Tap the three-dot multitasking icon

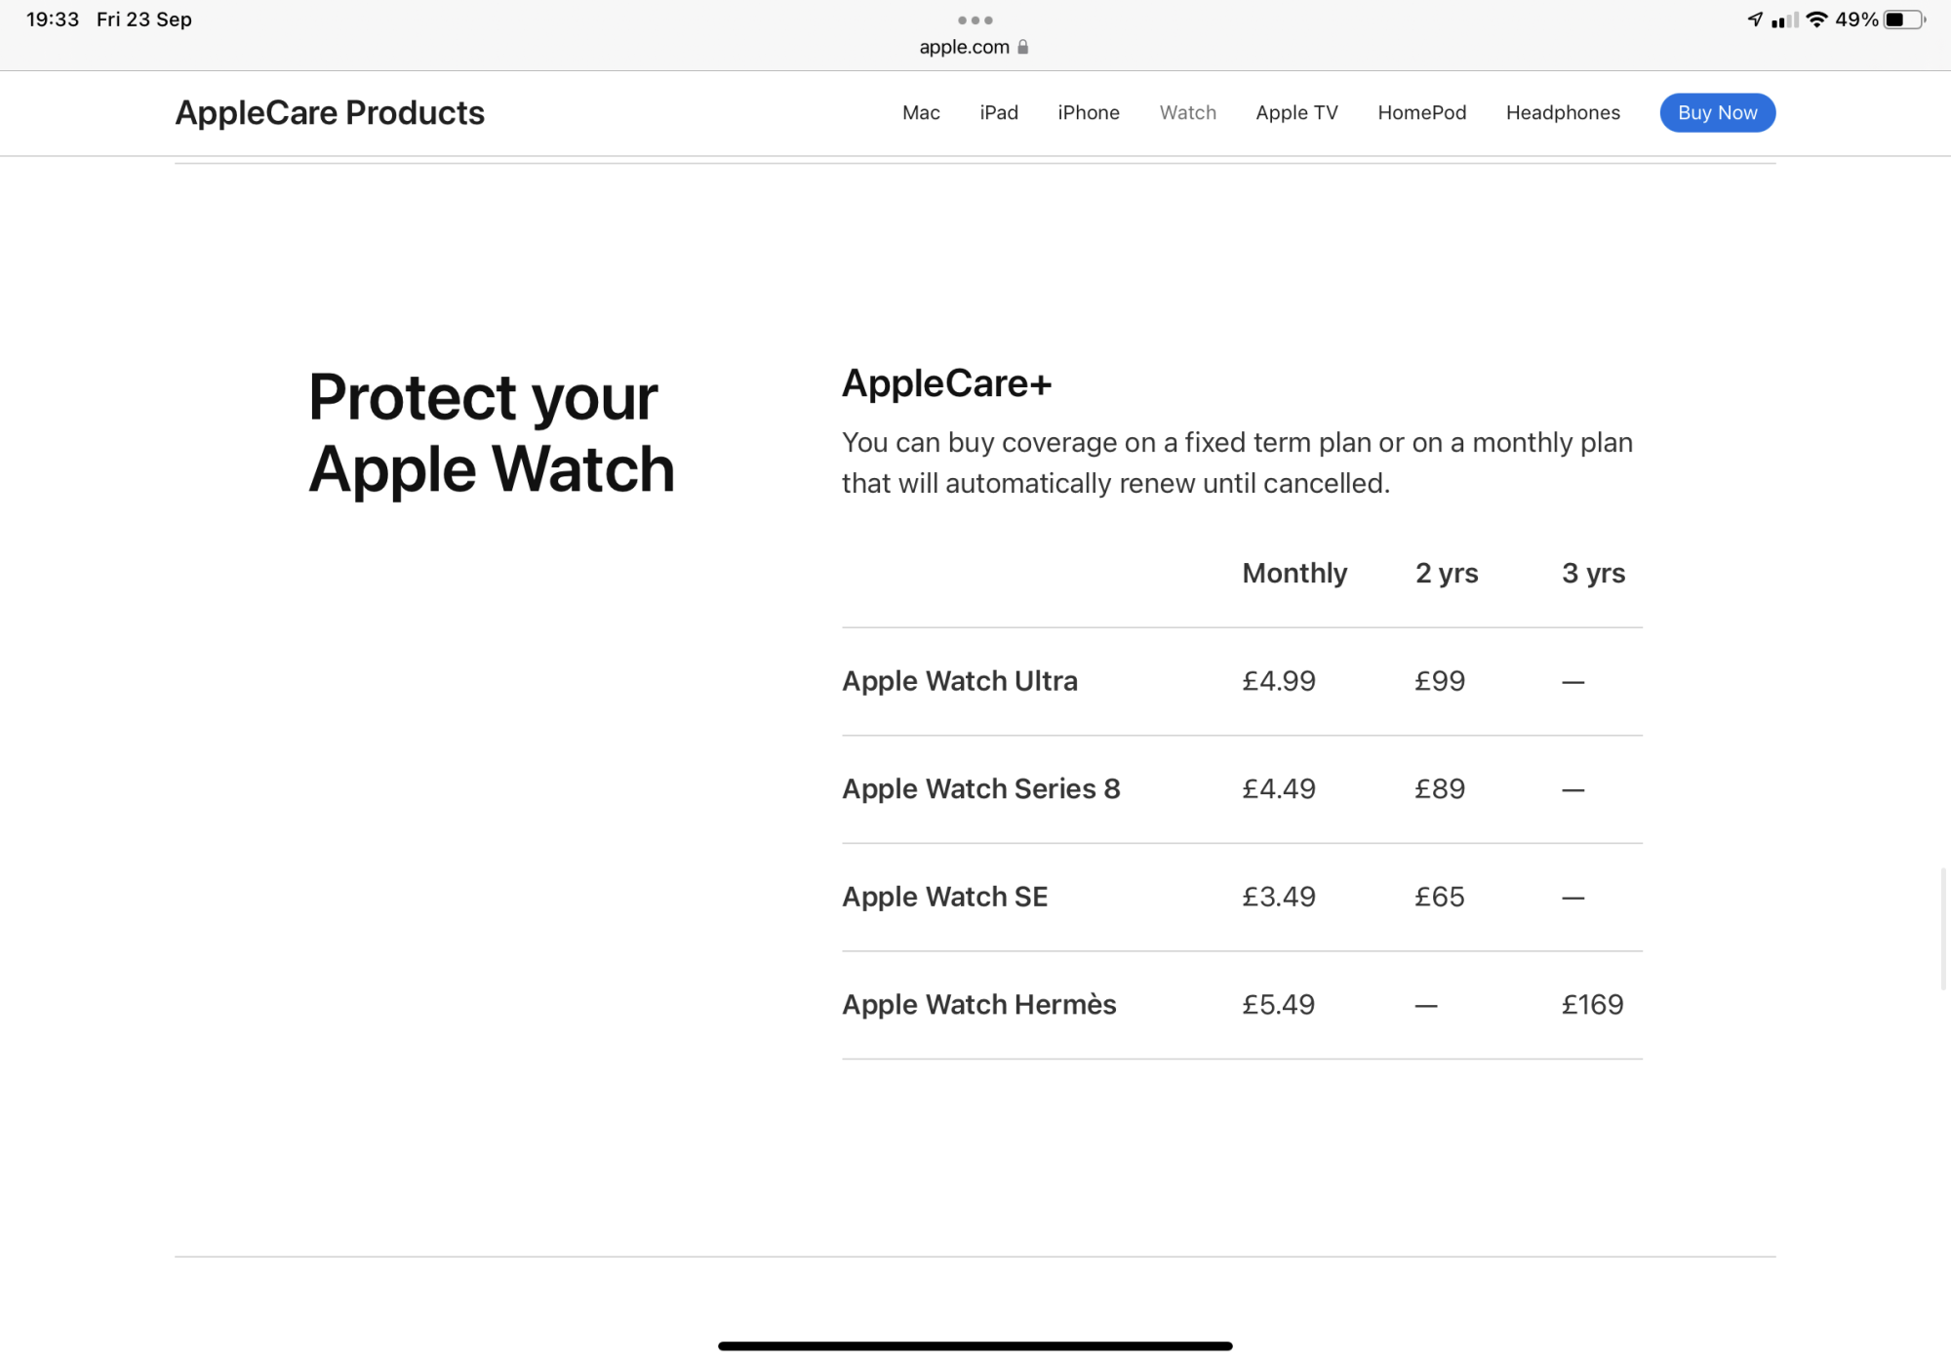pyautogui.click(x=975, y=20)
